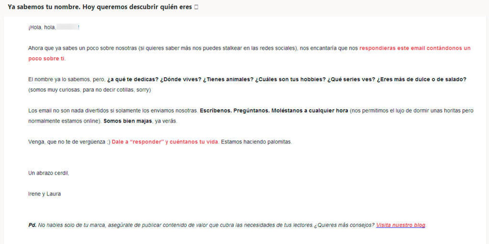Click the bold question "¿a qué te dedicas?"
The width and height of the screenshot is (489, 244).
coord(133,80)
